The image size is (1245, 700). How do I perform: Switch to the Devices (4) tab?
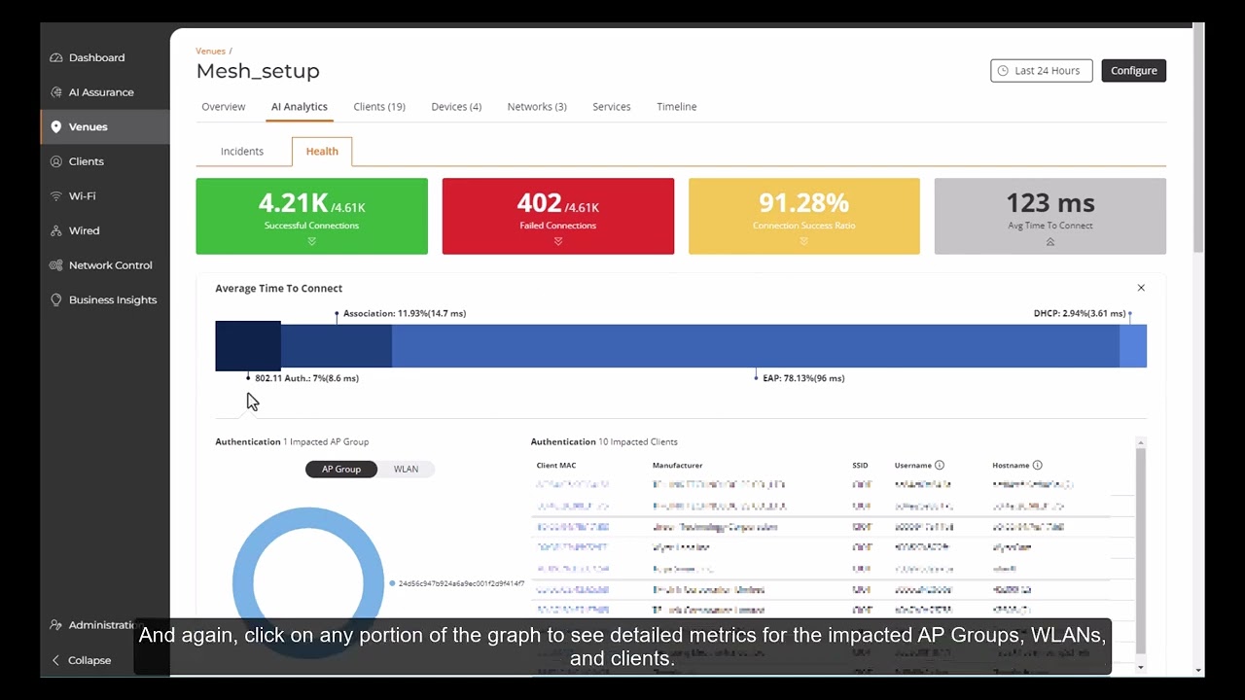(456, 107)
